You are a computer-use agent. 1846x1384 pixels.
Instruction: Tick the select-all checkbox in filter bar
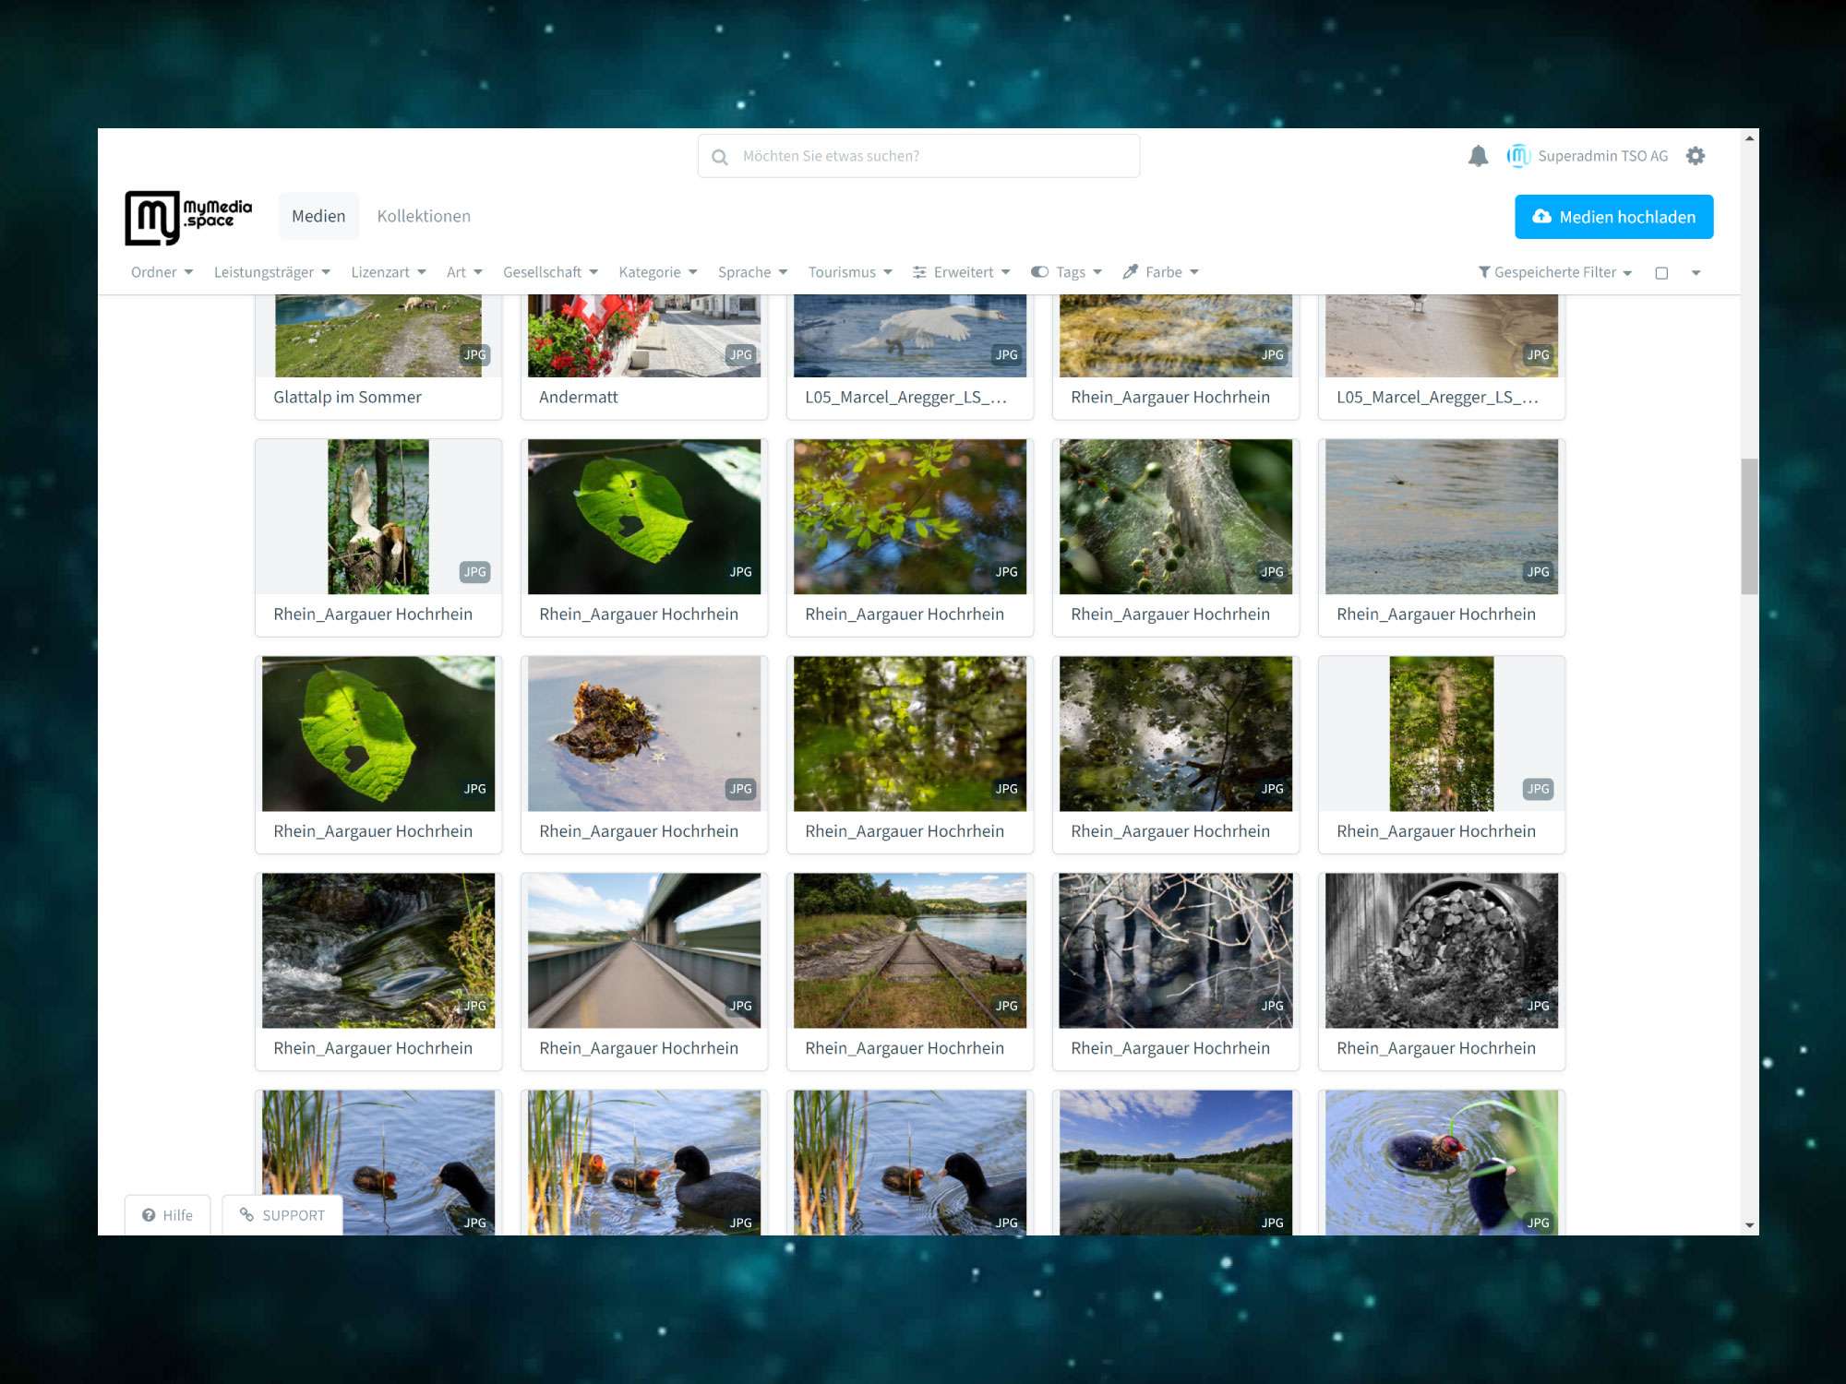click(1661, 273)
